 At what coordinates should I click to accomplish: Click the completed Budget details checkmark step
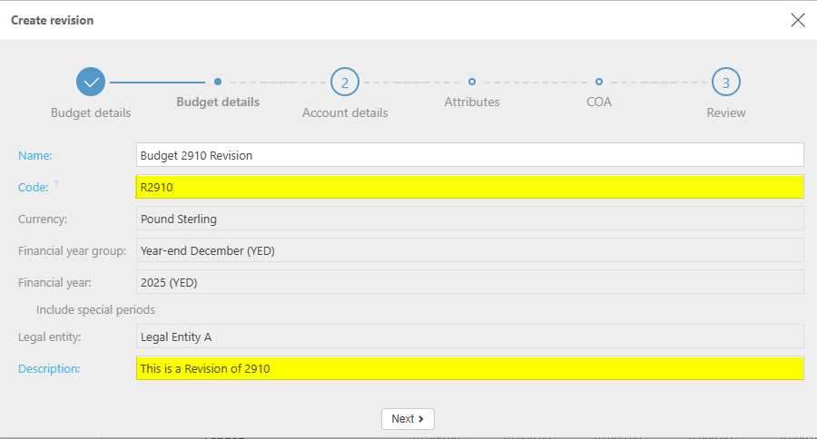click(x=91, y=82)
